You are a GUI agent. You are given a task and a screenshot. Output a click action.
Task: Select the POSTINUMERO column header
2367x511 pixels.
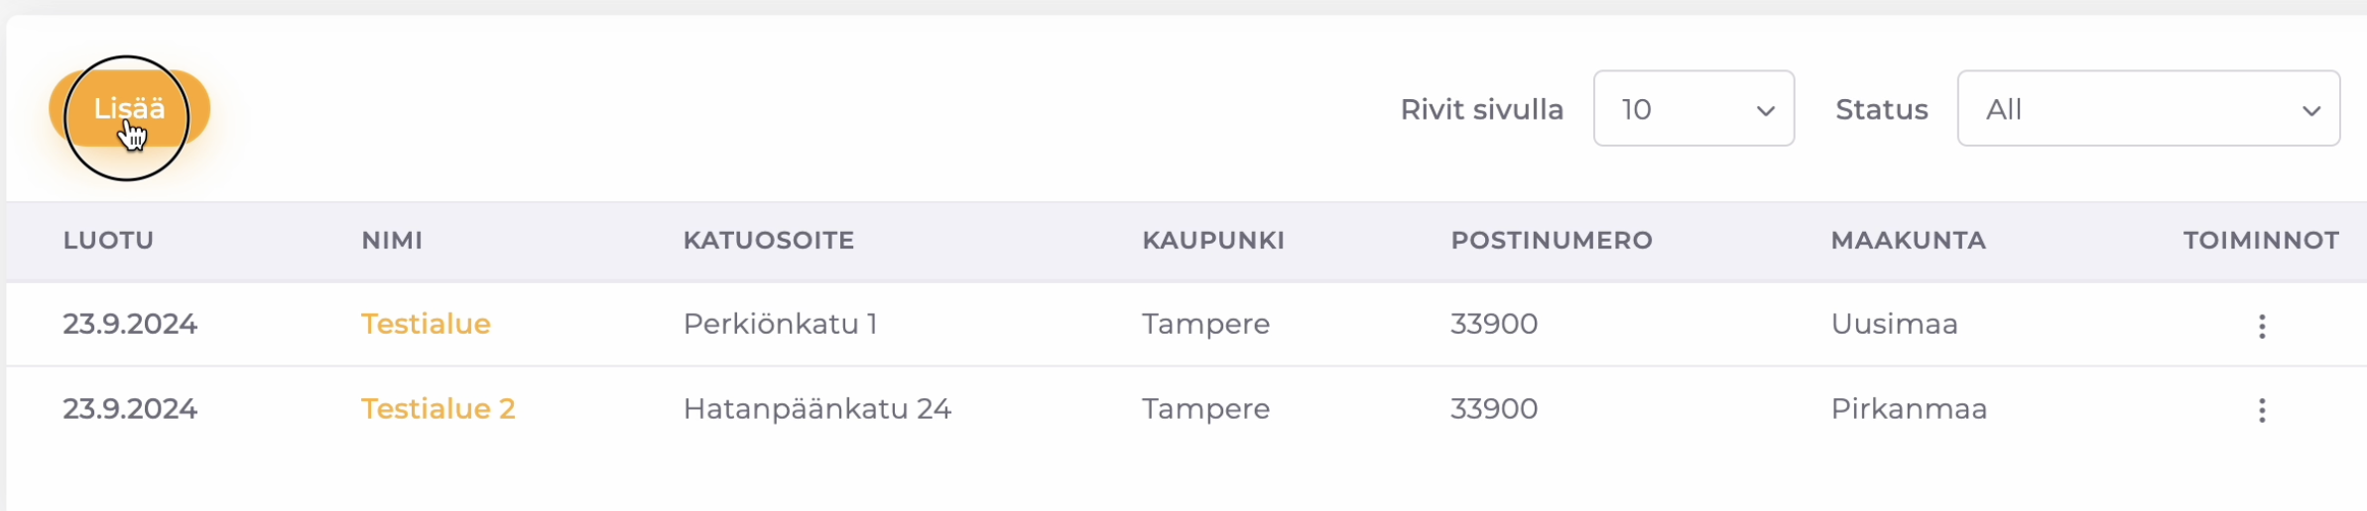[x=1552, y=241]
